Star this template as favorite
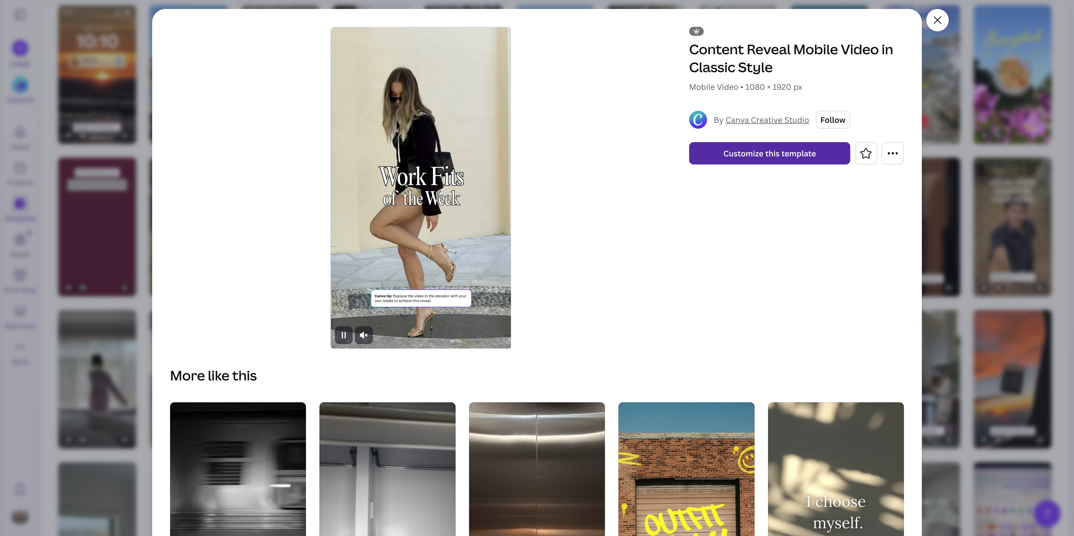This screenshot has height=536, width=1074. click(x=866, y=154)
